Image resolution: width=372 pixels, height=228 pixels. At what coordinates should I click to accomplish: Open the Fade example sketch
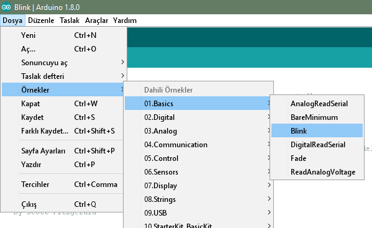click(x=317, y=158)
